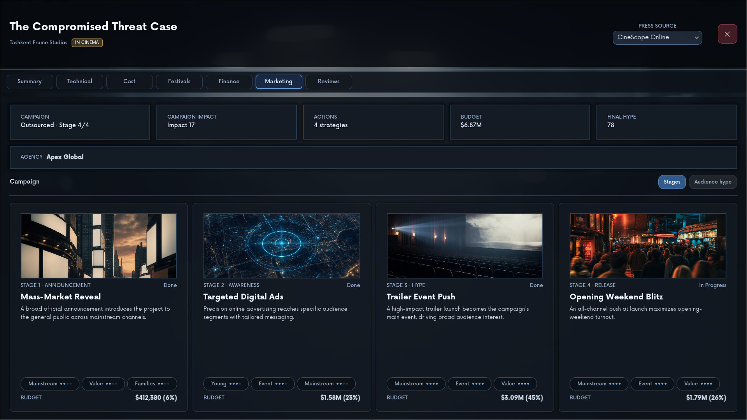Image resolution: width=747 pixels, height=420 pixels.
Task: Click the Tashkent Frame Studios name
Action: pyautogui.click(x=39, y=42)
